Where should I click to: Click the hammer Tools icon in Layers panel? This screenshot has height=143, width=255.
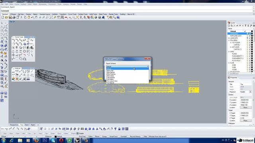coord(251,25)
